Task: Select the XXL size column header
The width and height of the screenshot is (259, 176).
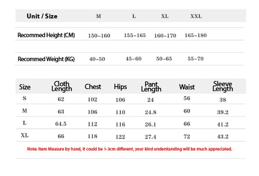Action: point(196,16)
